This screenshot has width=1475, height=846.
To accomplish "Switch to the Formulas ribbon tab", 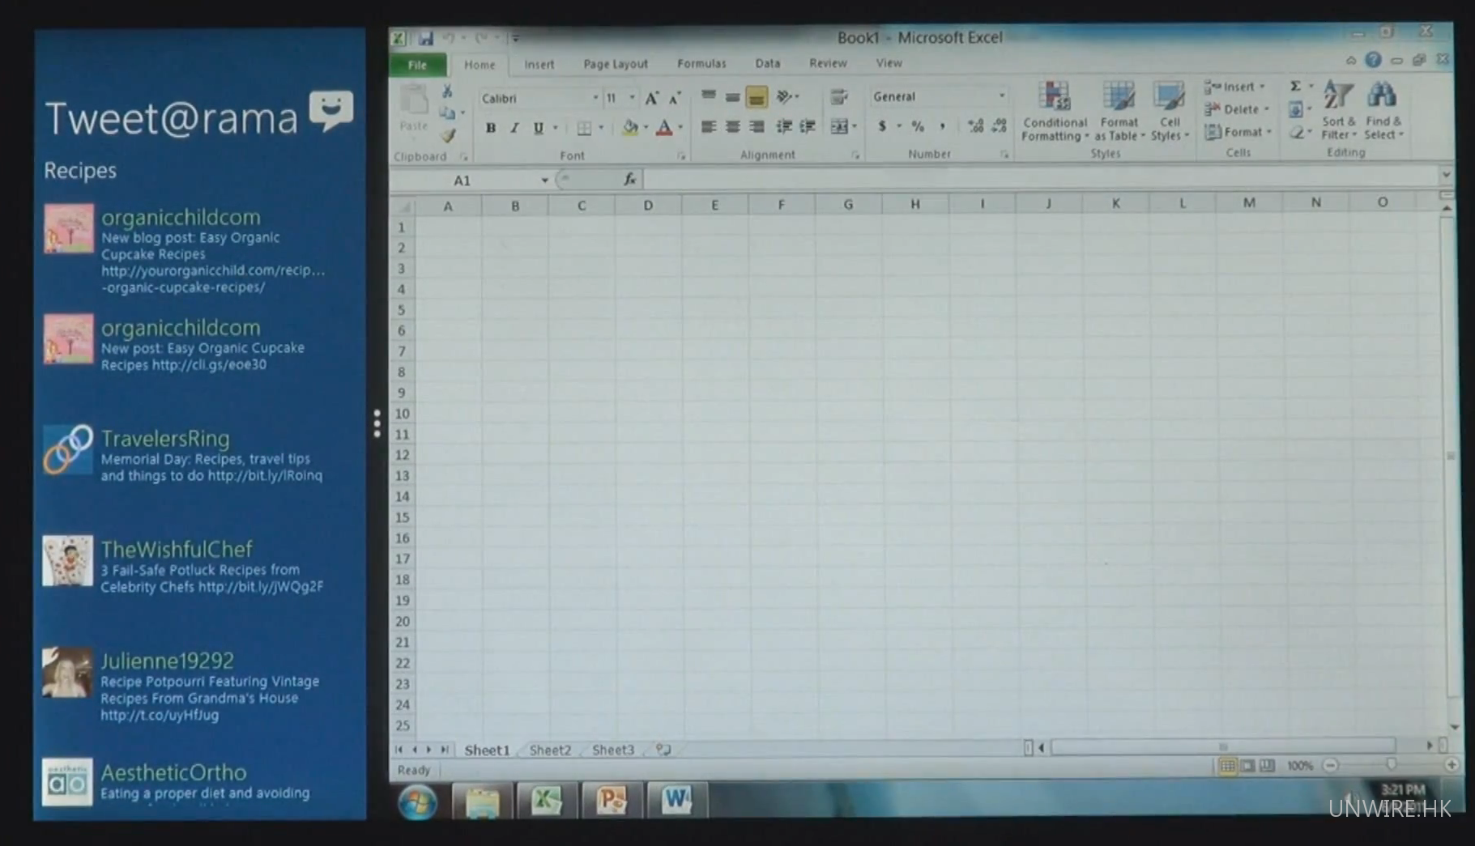I will (x=701, y=63).
